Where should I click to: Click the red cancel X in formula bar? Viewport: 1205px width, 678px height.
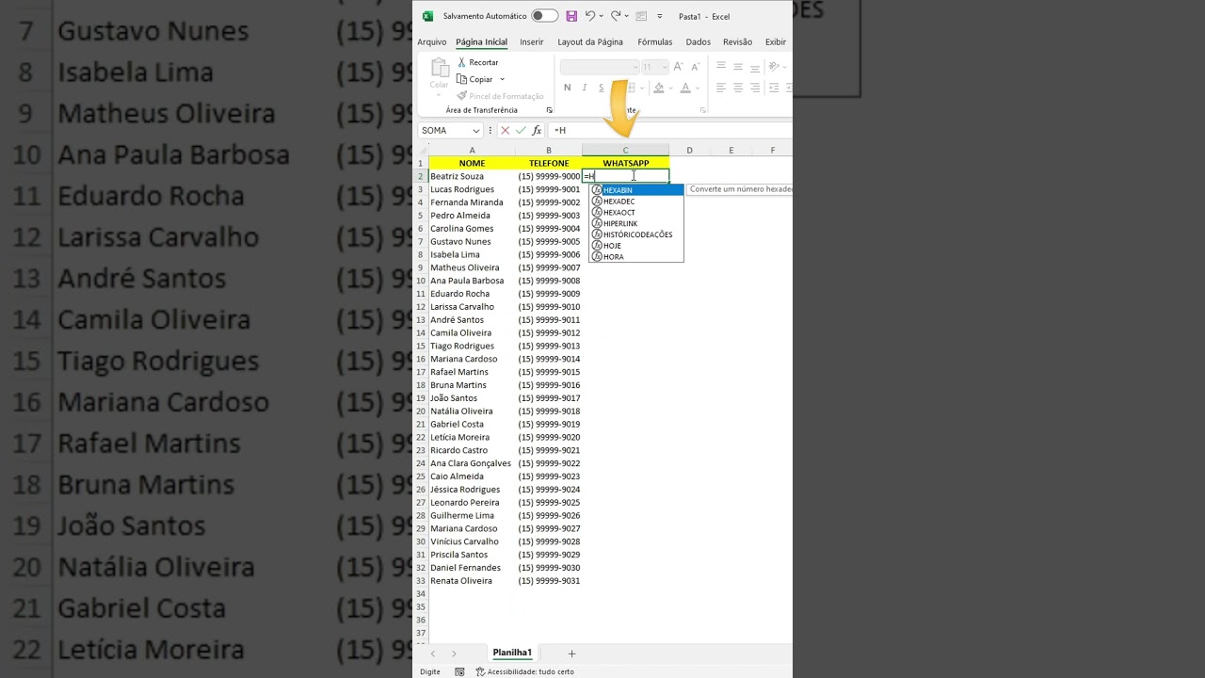pos(506,131)
